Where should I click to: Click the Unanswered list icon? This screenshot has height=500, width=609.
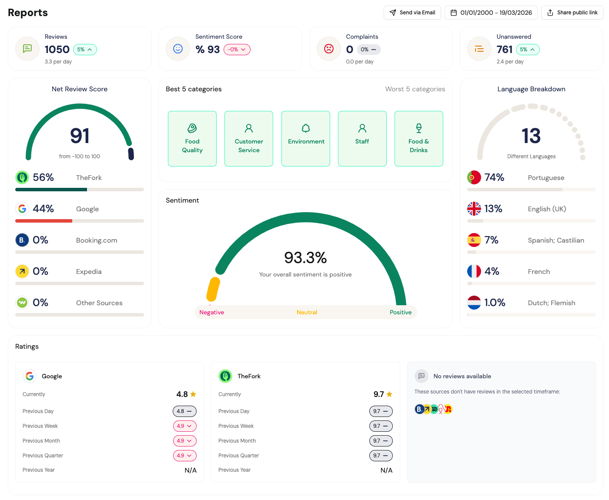pos(479,49)
